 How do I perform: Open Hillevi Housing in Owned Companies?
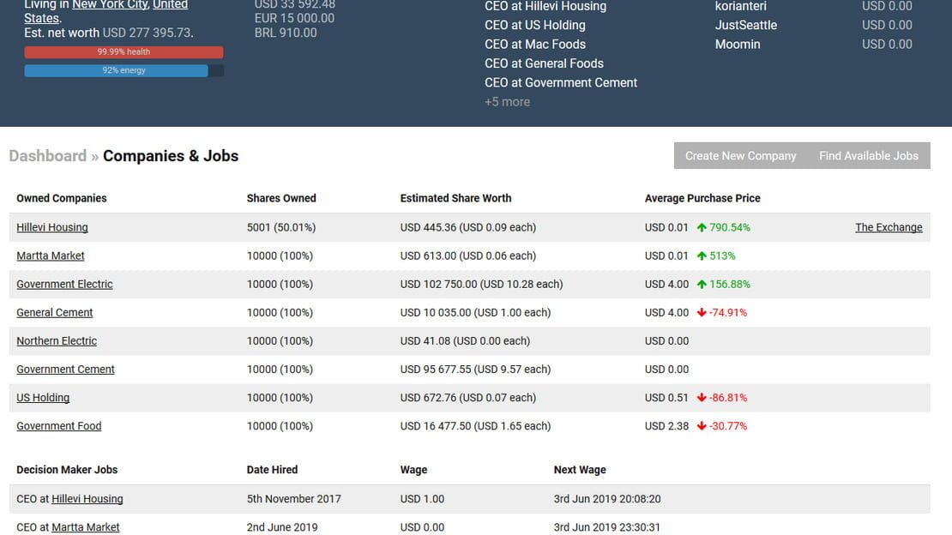click(x=52, y=227)
